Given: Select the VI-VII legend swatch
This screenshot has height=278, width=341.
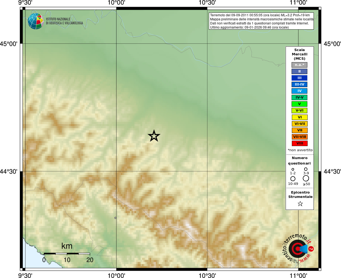Looking at the screenshot, I should [x=300, y=124].
